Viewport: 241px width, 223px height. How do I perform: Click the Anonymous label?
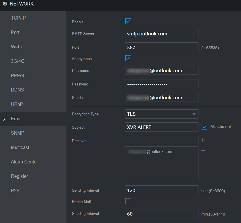tap(82, 59)
